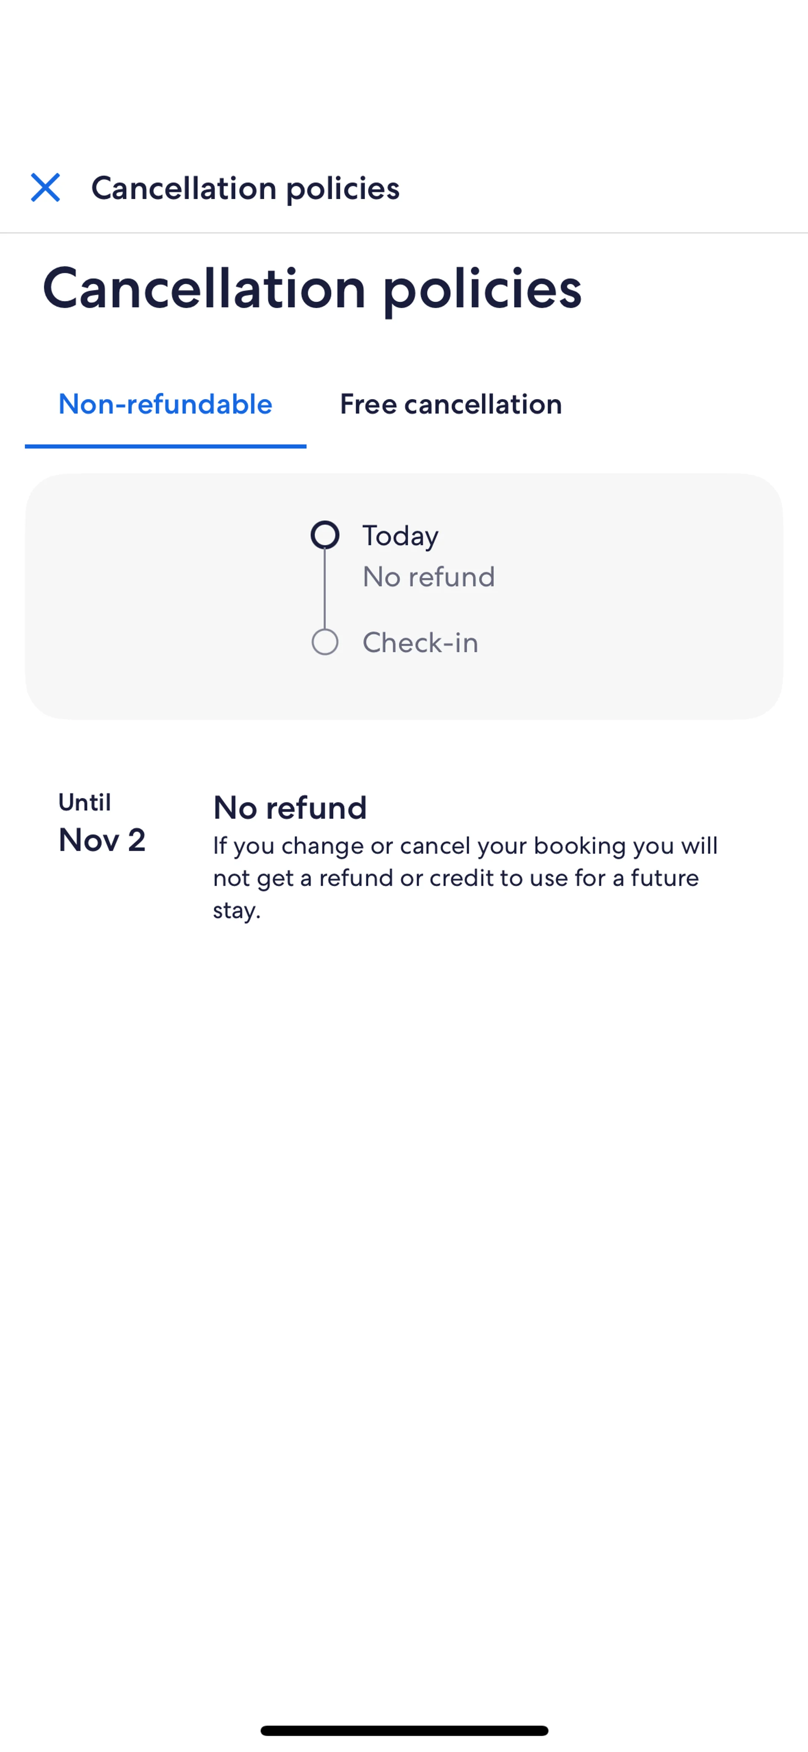Tap the bold No refund heading

coord(290,808)
